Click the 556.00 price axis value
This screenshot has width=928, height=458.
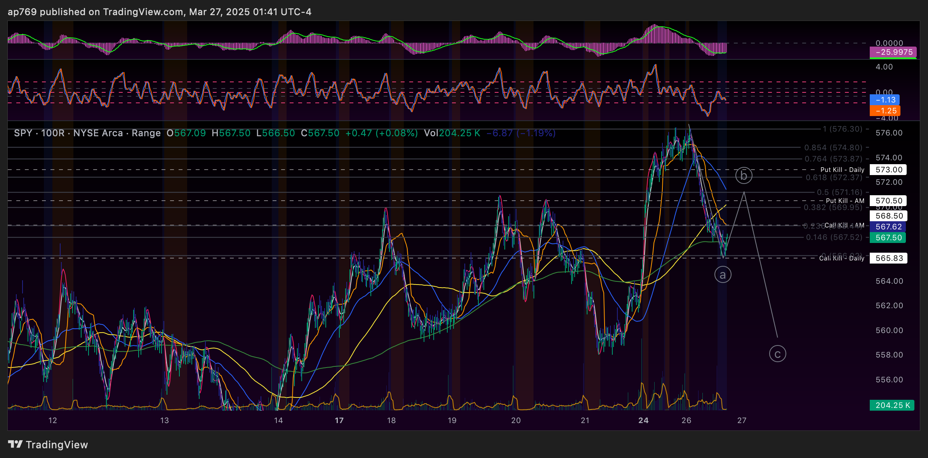pyautogui.click(x=889, y=380)
